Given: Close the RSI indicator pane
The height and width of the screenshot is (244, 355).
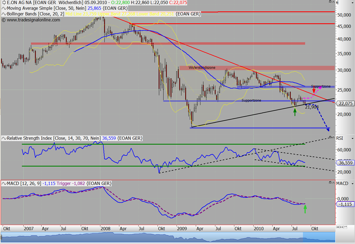Looking at the screenshot, I should pos(333,137).
